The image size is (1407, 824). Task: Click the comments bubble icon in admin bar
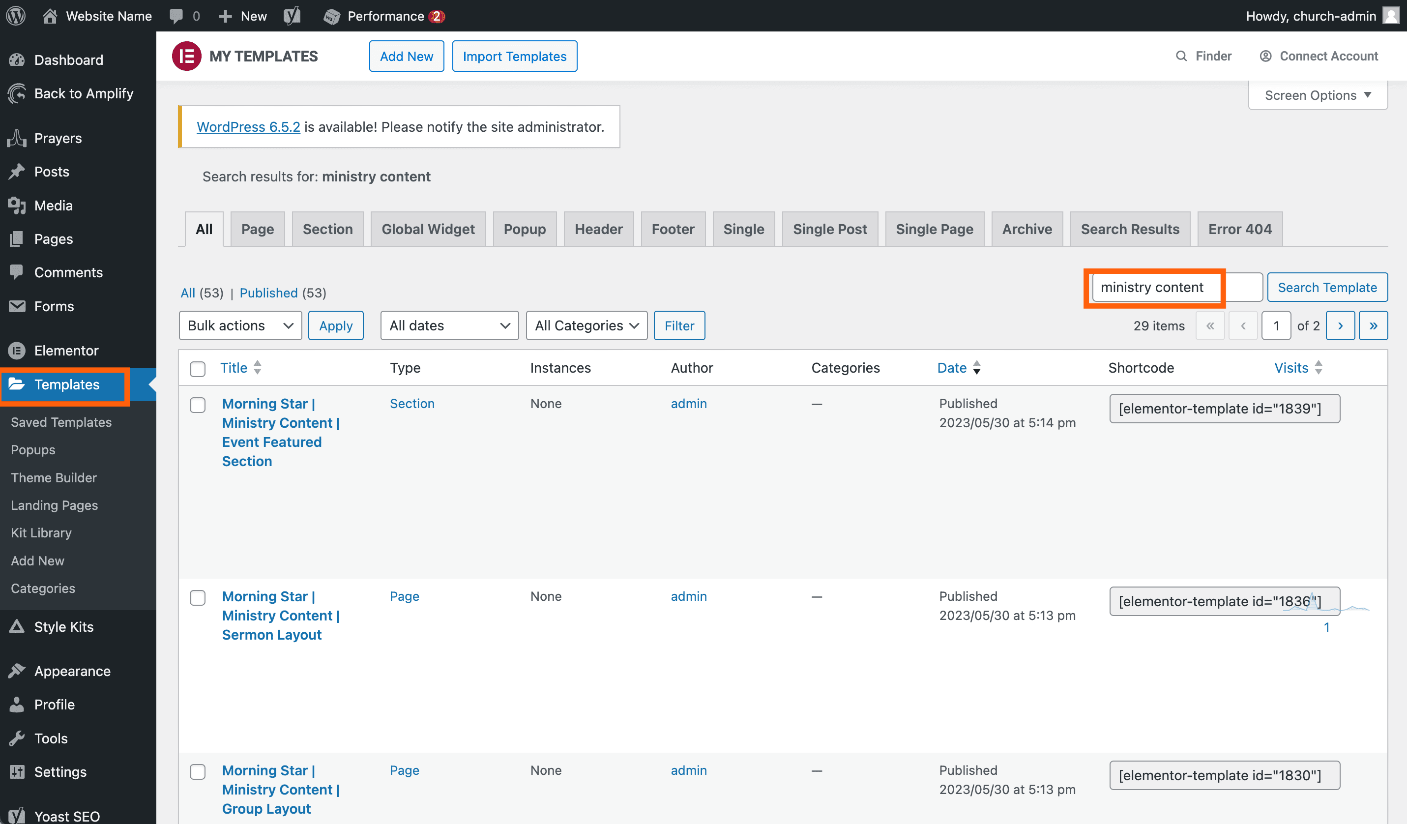tap(176, 16)
